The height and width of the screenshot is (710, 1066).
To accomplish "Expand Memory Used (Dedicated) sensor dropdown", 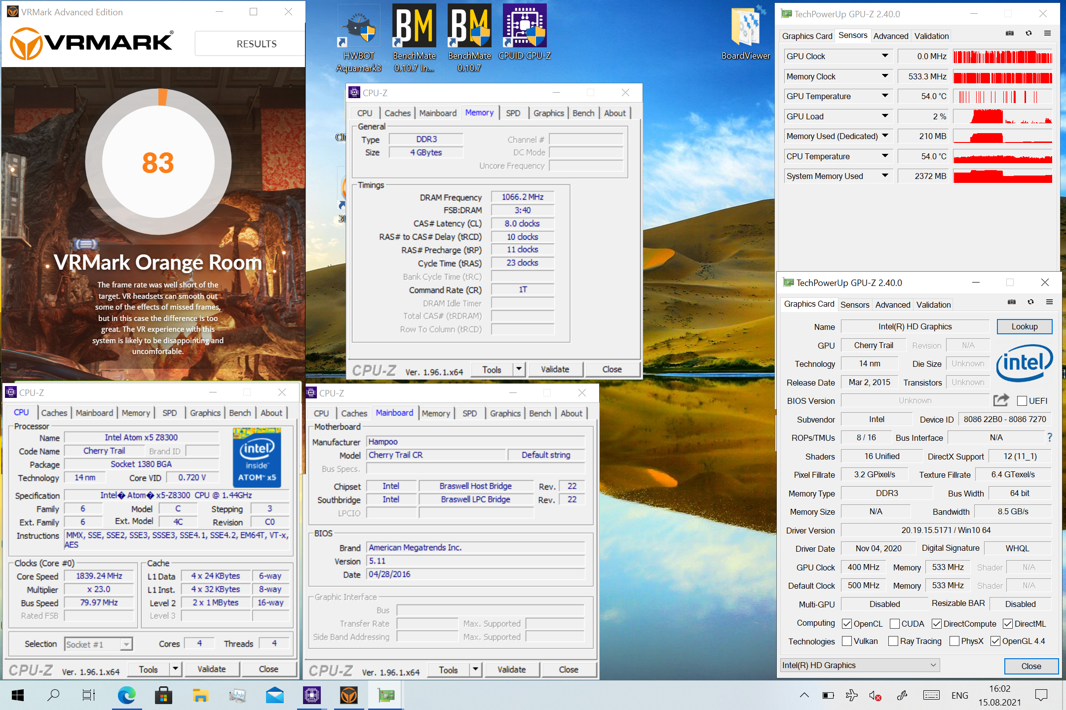I will tap(885, 136).
